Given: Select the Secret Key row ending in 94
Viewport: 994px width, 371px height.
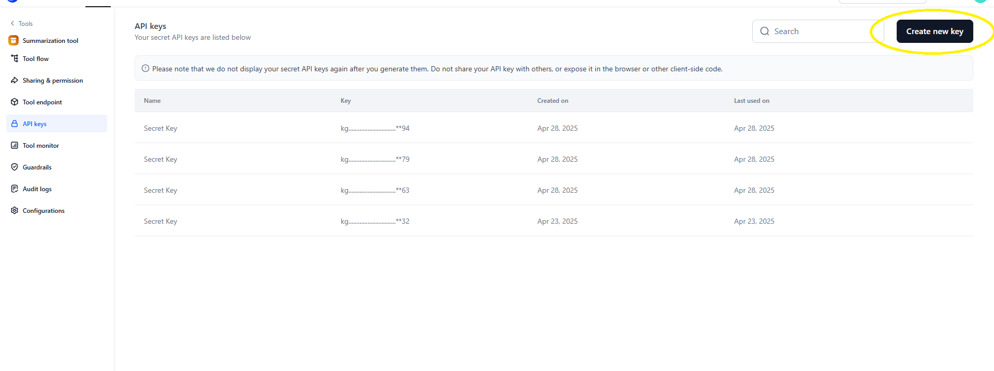Looking at the screenshot, I should [x=554, y=128].
